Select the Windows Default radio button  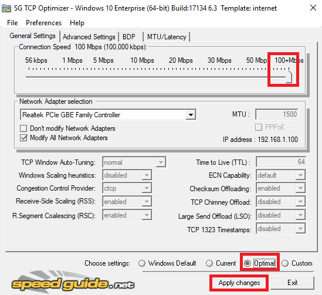pos(142,263)
